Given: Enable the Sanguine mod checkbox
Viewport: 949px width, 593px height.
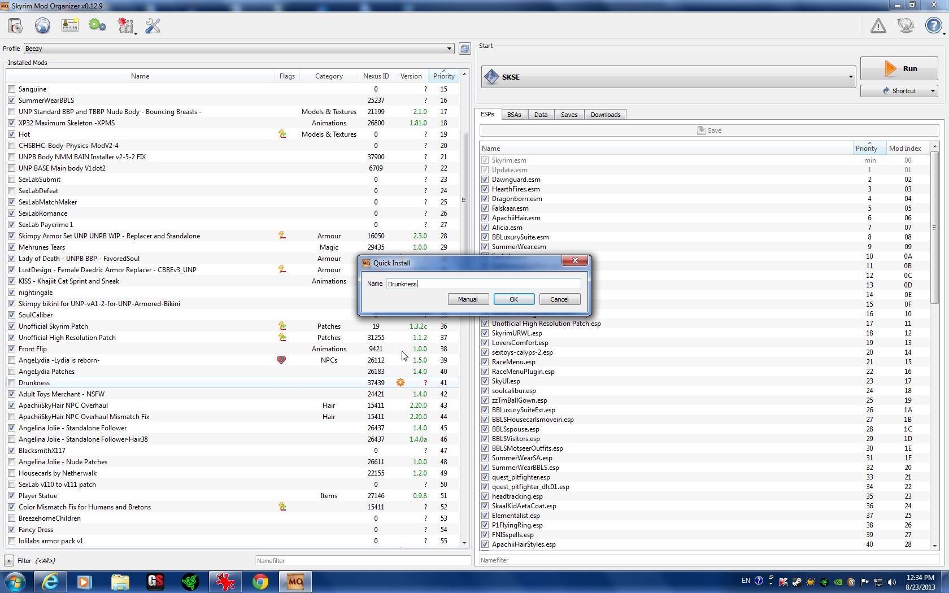Looking at the screenshot, I should pyautogui.click(x=12, y=89).
